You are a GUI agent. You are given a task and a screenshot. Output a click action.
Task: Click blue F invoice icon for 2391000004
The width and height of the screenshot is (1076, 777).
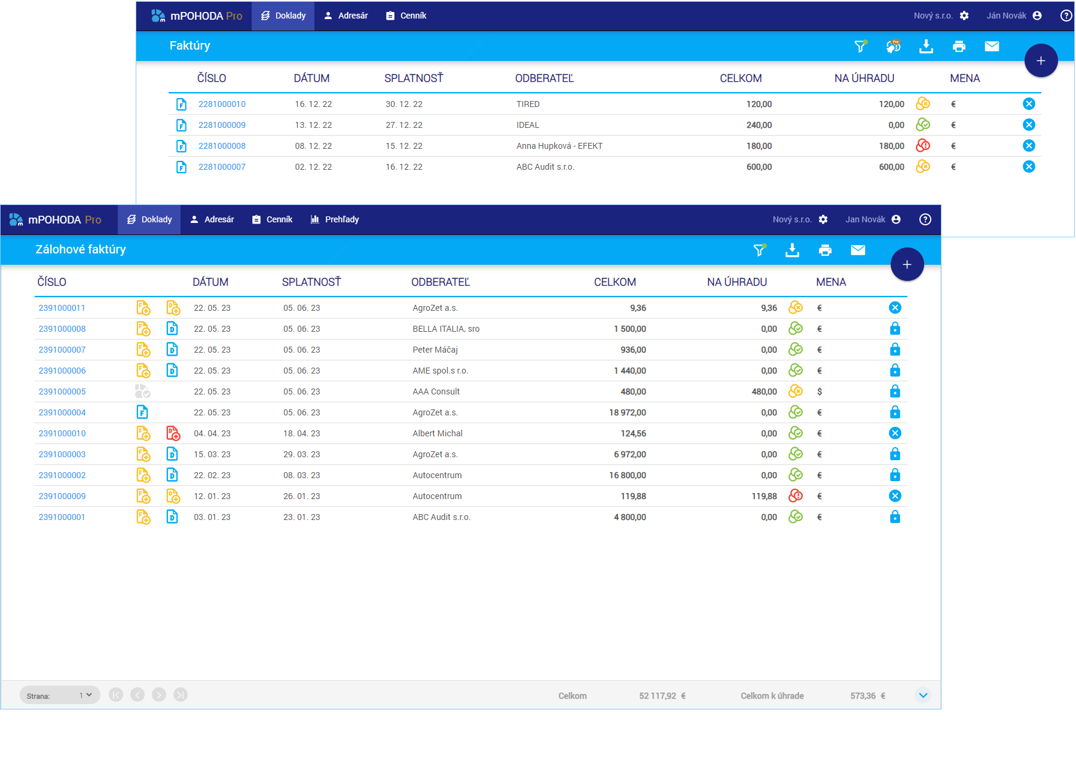click(142, 412)
